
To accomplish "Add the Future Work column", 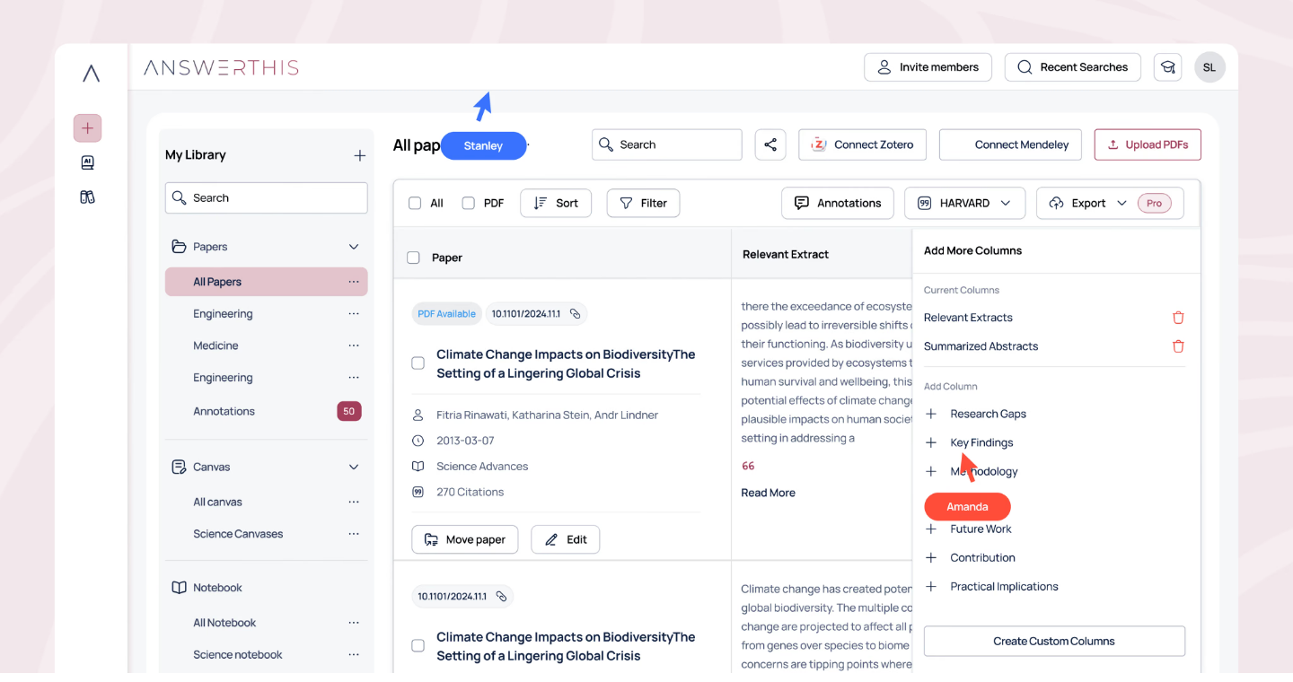I will 931,529.
